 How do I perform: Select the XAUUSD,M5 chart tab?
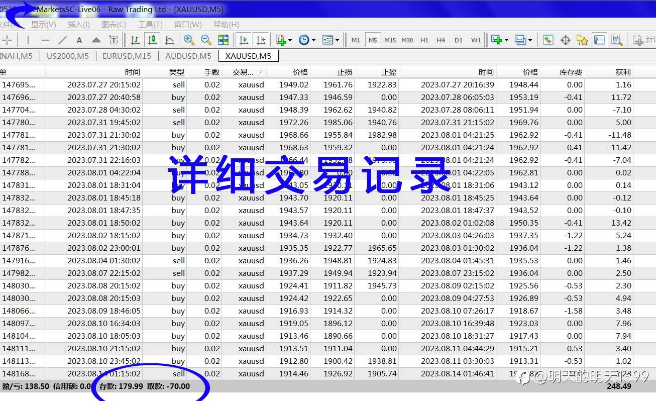pos(248,56)
